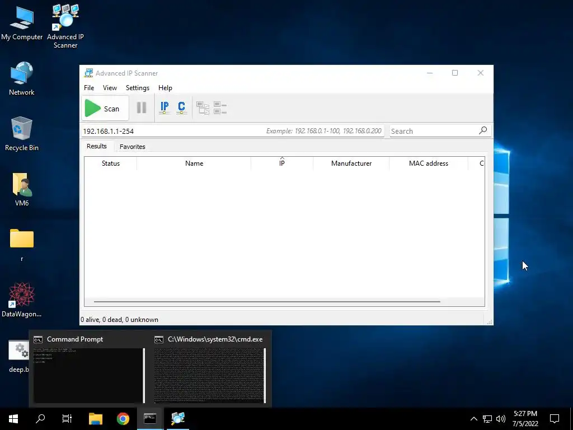Click the network tray icon
The image size is (573, 430).
click(x=487, y=419)
